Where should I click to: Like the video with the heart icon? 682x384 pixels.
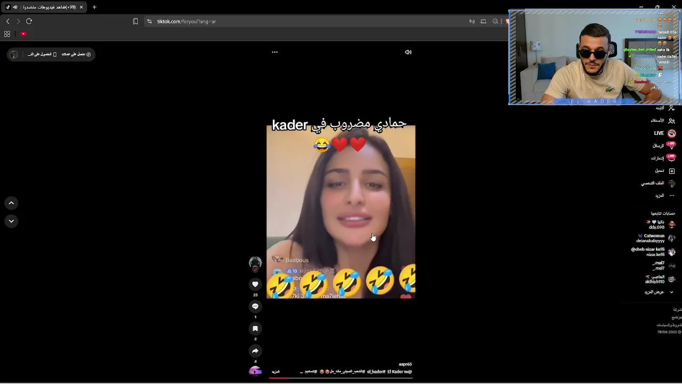pos(255,284)
